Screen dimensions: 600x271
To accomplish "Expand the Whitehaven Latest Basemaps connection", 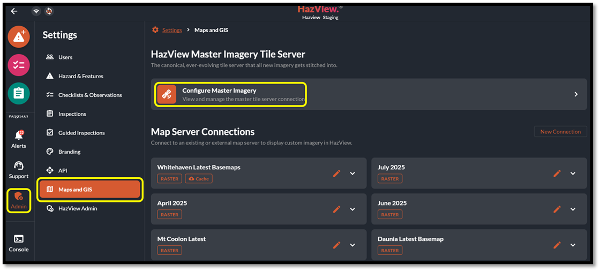I will 352,173.
